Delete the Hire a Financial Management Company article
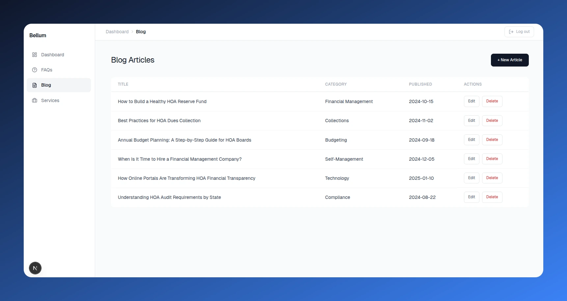This screenshot has height=301, width=567. (x=492, y=159)
